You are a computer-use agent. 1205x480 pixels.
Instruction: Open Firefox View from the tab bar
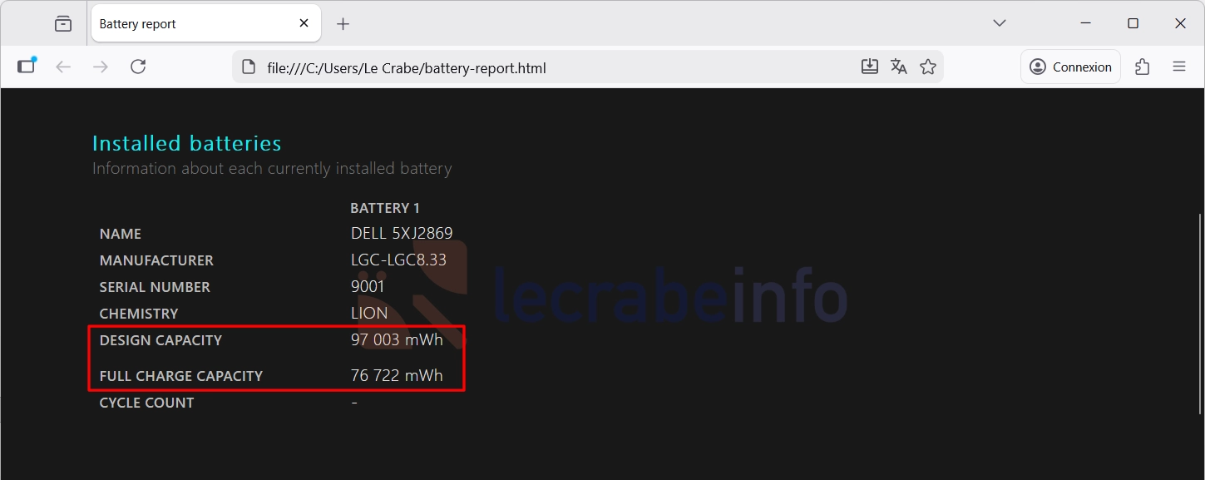[x=63, y=24]
